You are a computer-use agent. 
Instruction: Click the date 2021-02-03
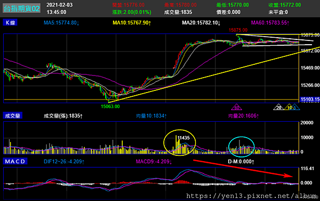[59, 5]
